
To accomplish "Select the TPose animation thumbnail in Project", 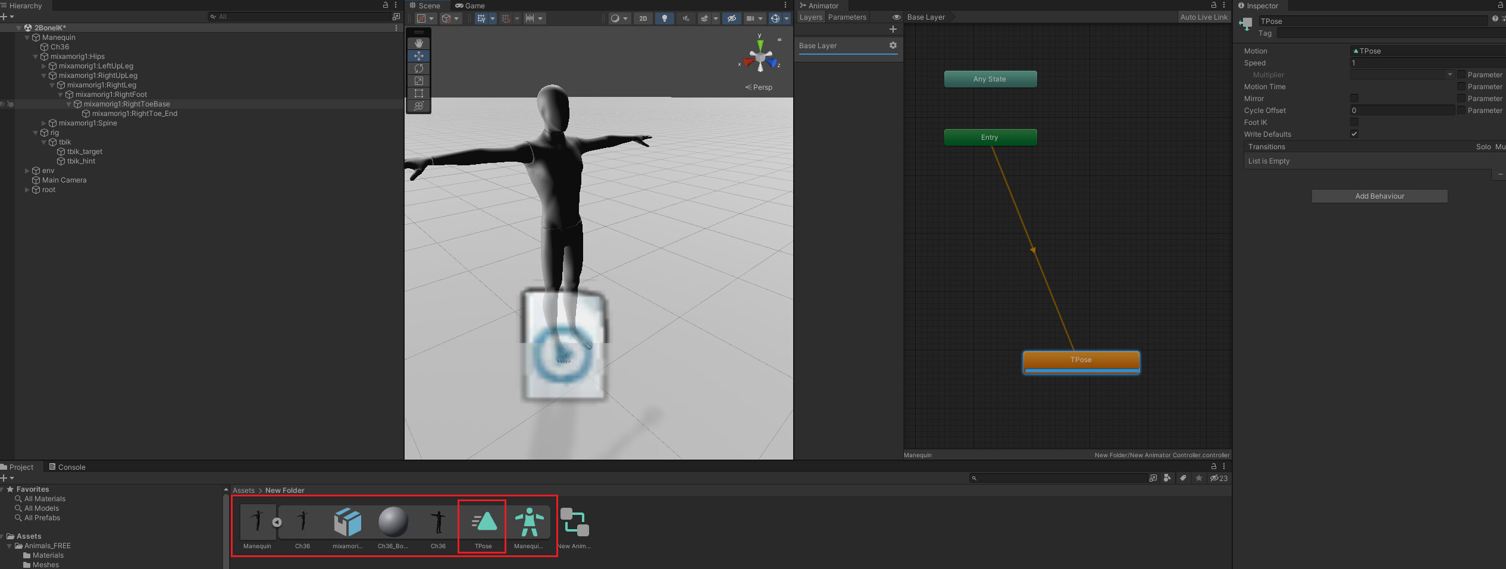I will [482, 522].
